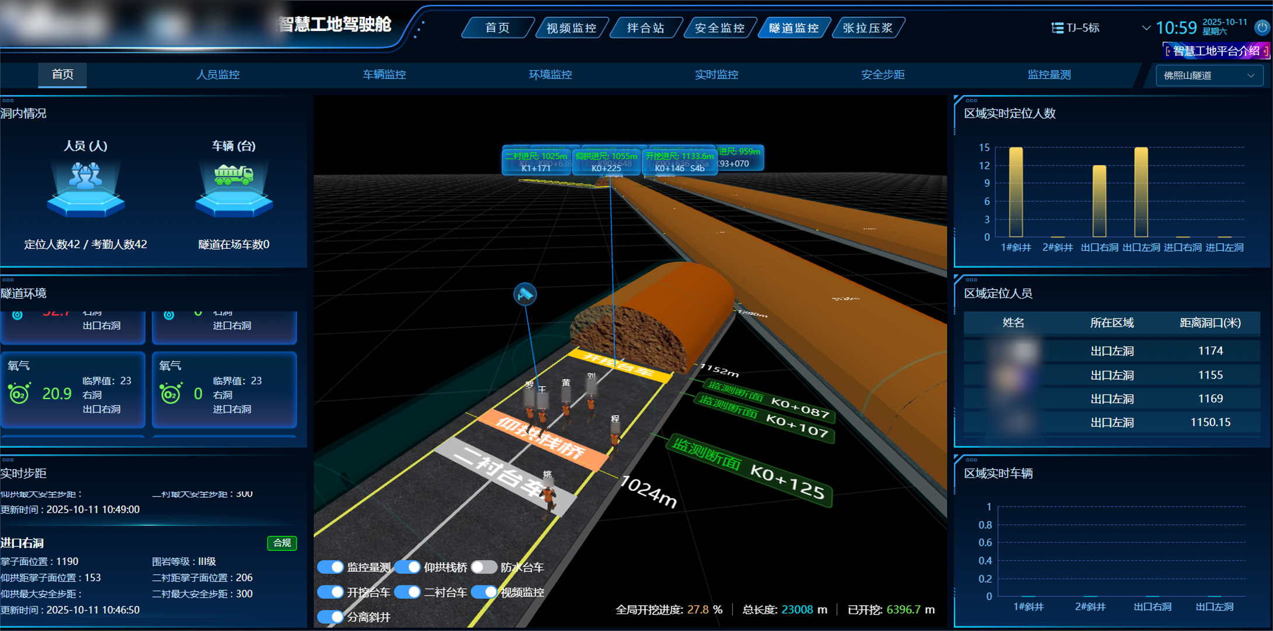Open the 佛照山隧道 tunnel dropdown
1273x631 pixels.
pyautogui.click(x=1209, y=75)
